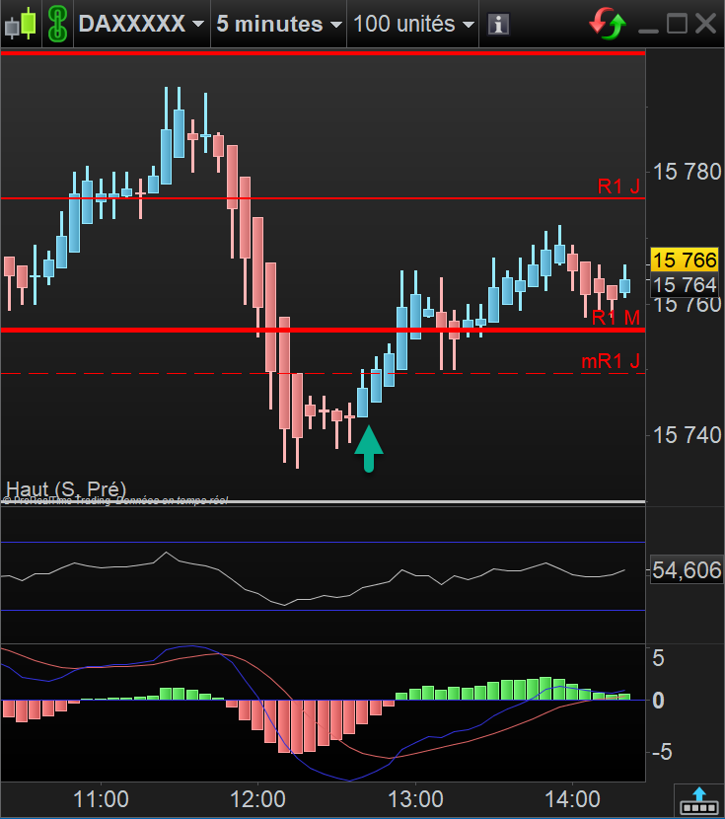Click the 12:00 time axis label

tap(257, 799)
